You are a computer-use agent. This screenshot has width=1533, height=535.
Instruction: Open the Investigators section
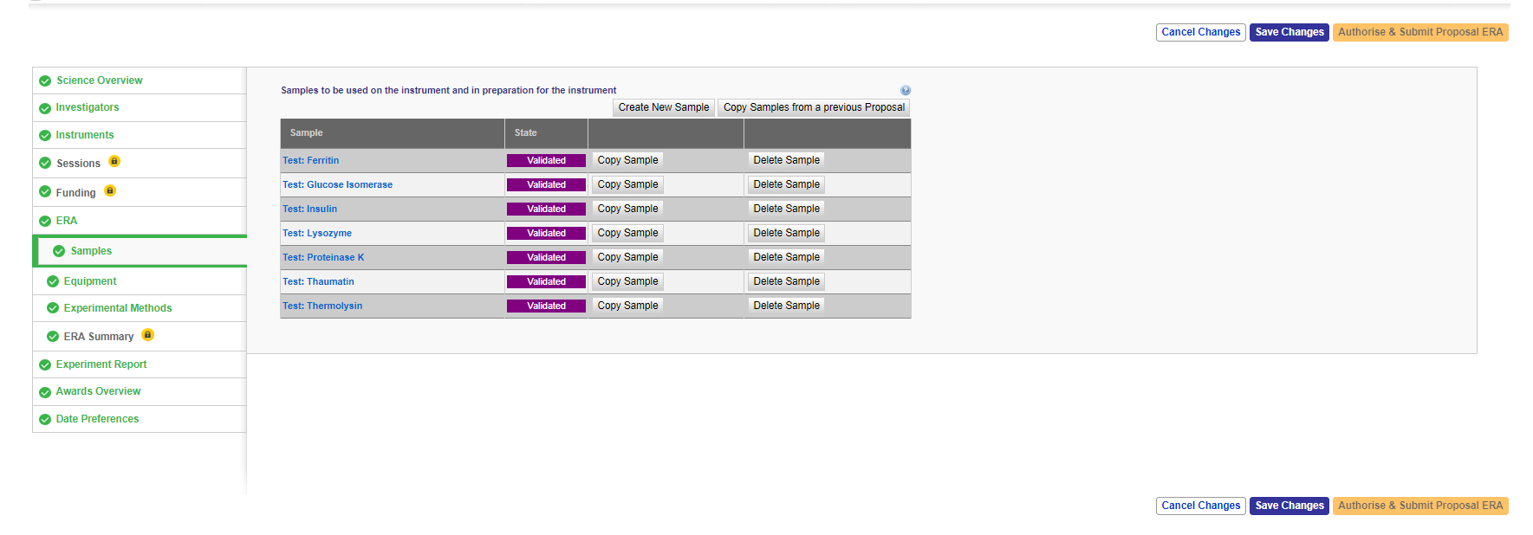pos(88,107)
